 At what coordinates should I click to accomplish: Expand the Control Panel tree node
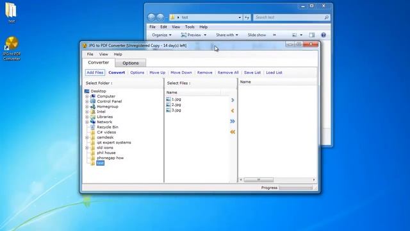coord(87,101)
